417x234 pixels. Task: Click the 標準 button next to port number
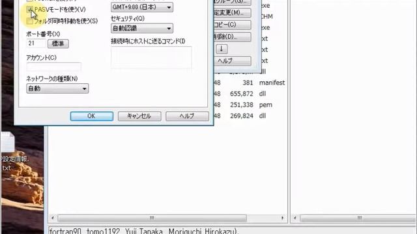[x=58, y=44]
